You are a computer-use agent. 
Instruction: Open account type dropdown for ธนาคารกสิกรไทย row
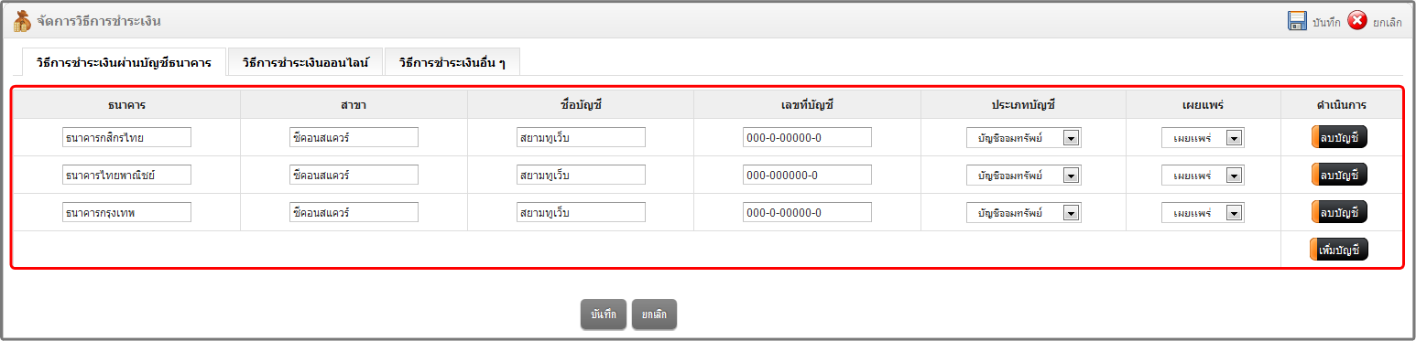click(x=1024, y=138)
